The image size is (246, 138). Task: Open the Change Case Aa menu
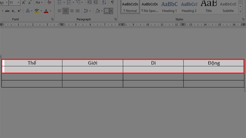point(39,3)
